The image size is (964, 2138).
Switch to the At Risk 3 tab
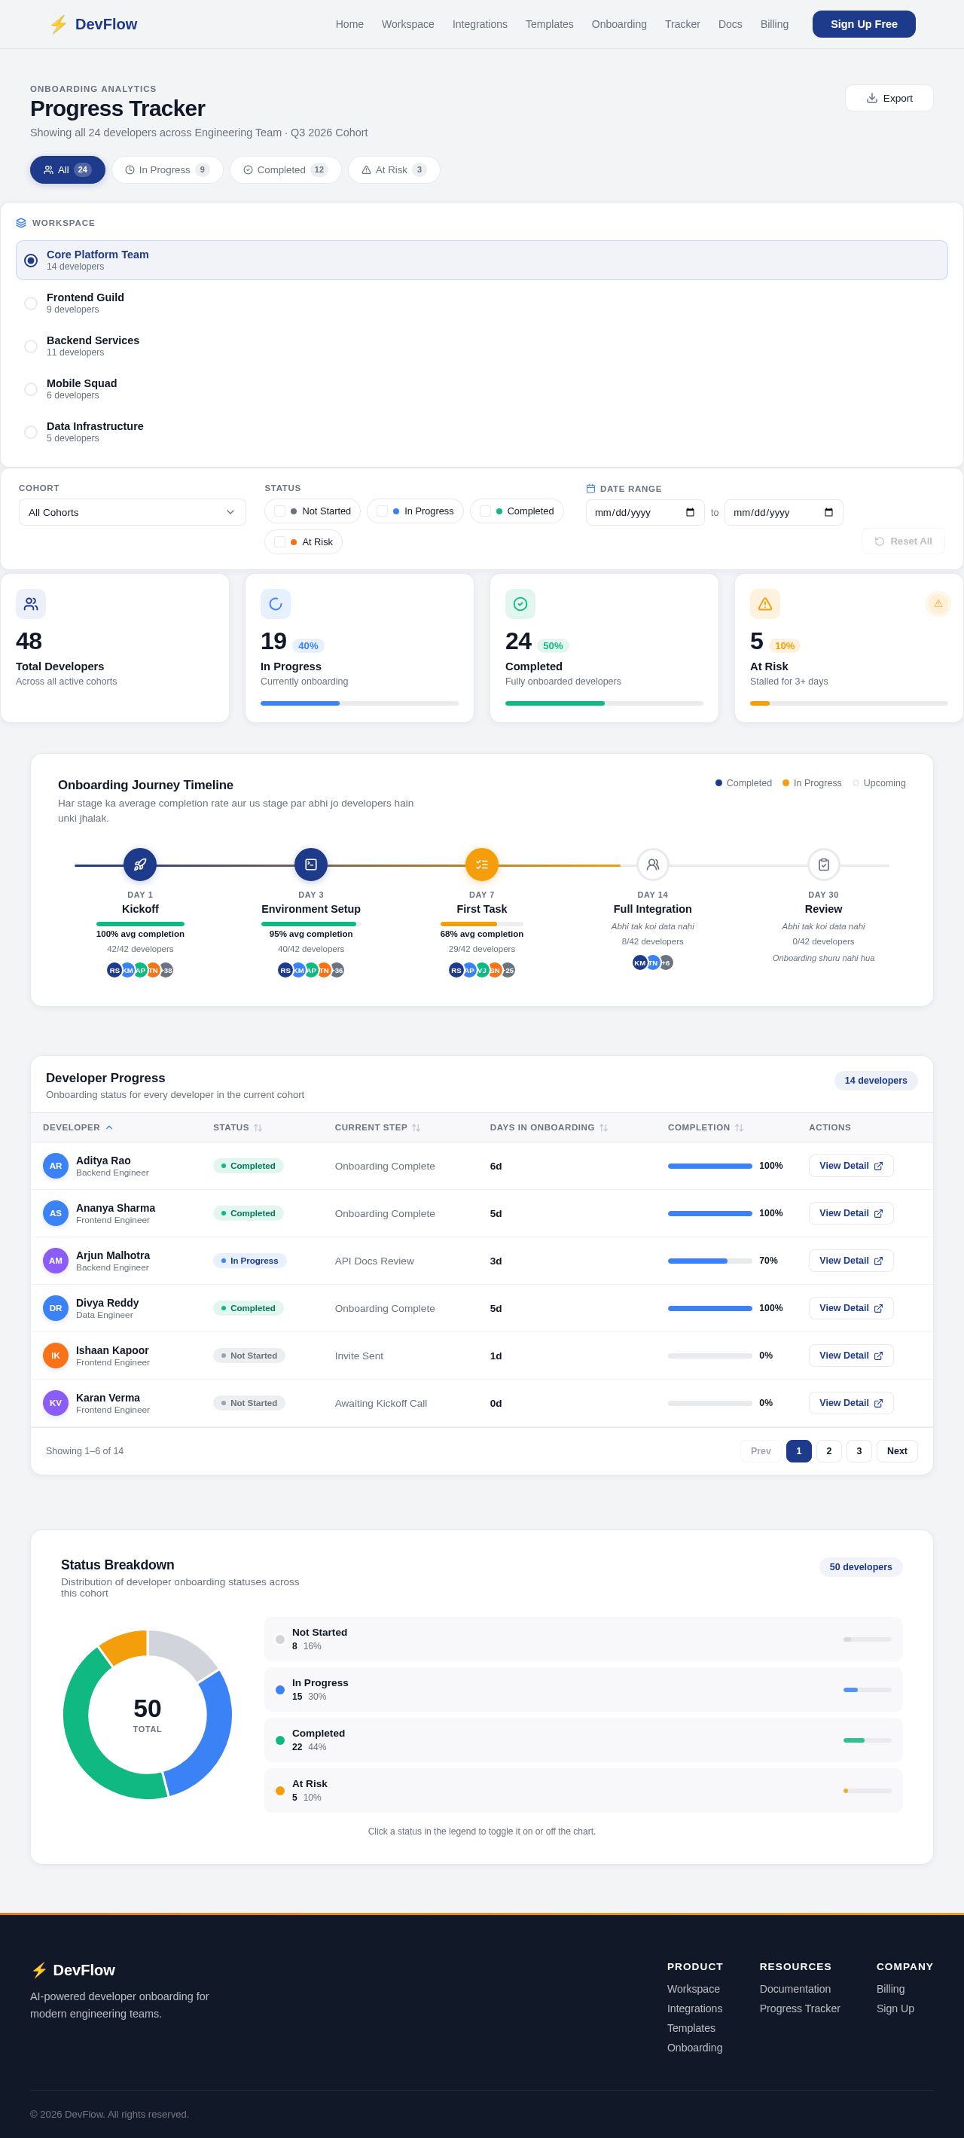point(394,169)
